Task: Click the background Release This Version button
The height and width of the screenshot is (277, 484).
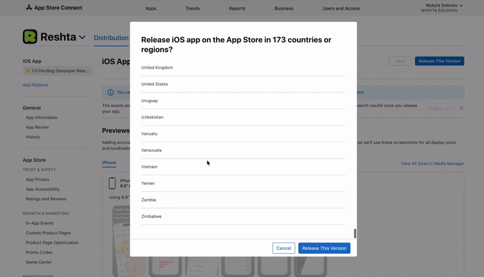Action: 439,61
